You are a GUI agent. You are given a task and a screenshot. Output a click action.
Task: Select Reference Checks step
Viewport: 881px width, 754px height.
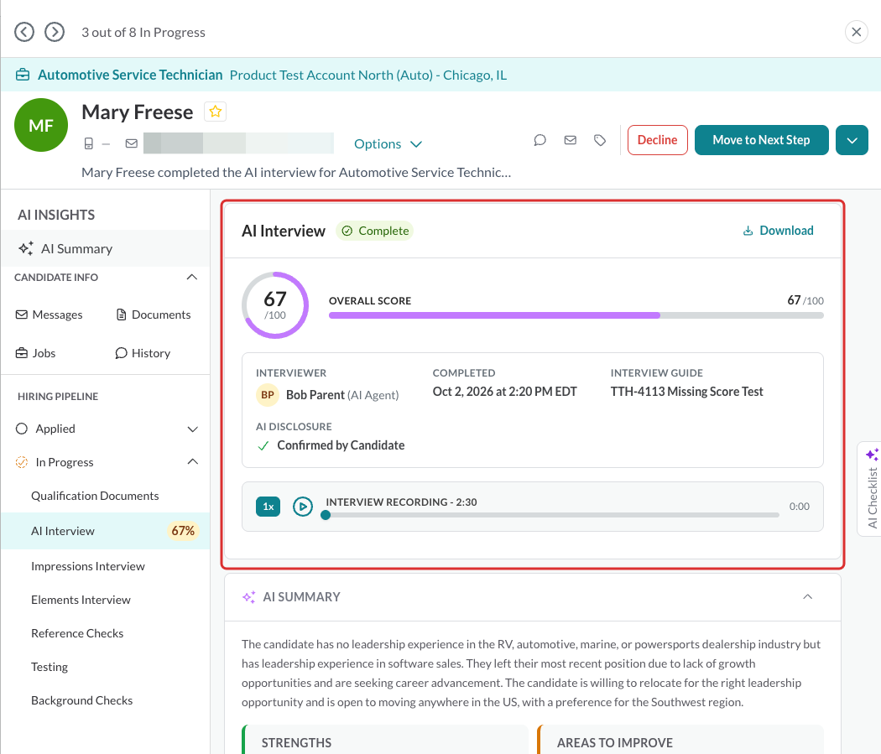77,633
